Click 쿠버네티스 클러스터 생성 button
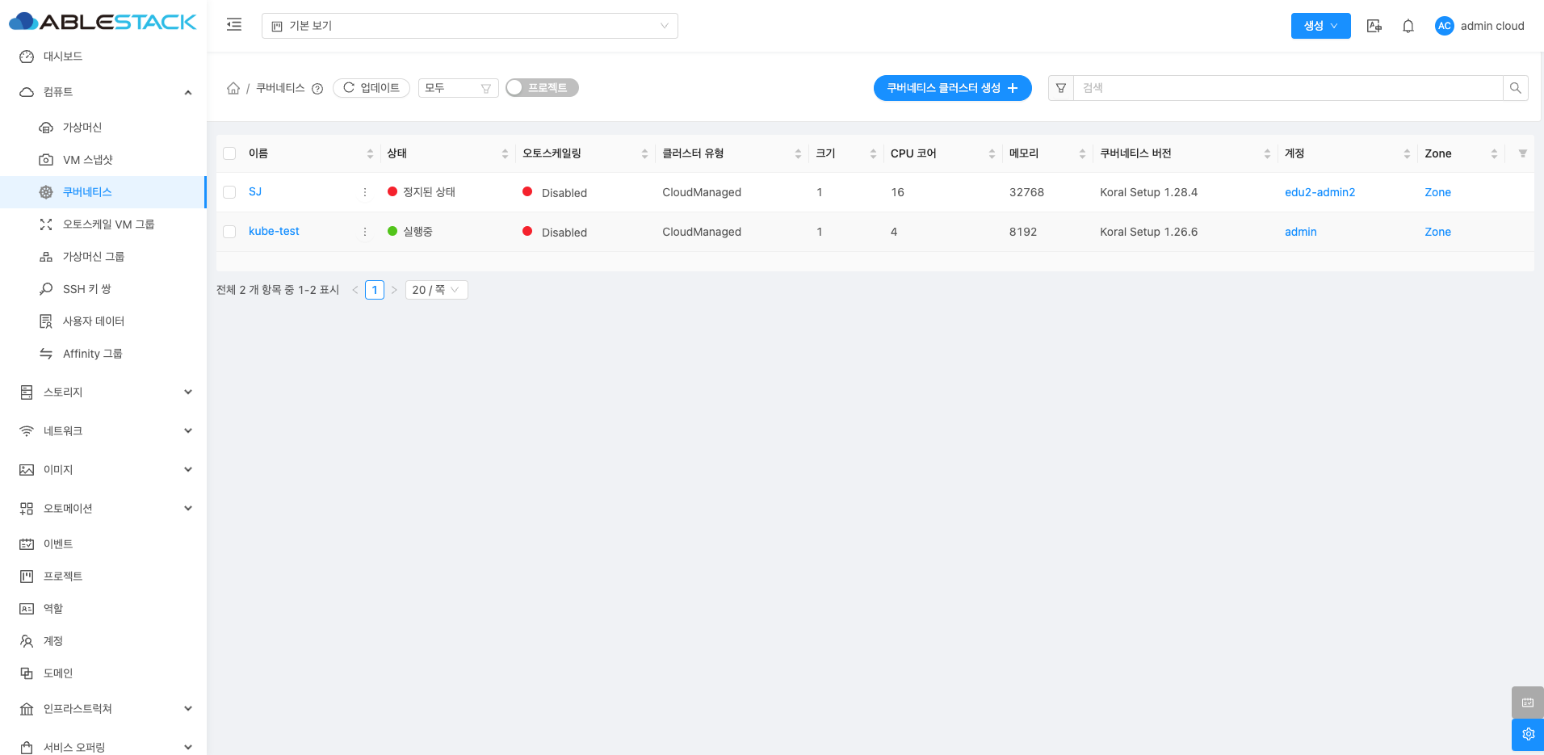 tap(952, 88)
